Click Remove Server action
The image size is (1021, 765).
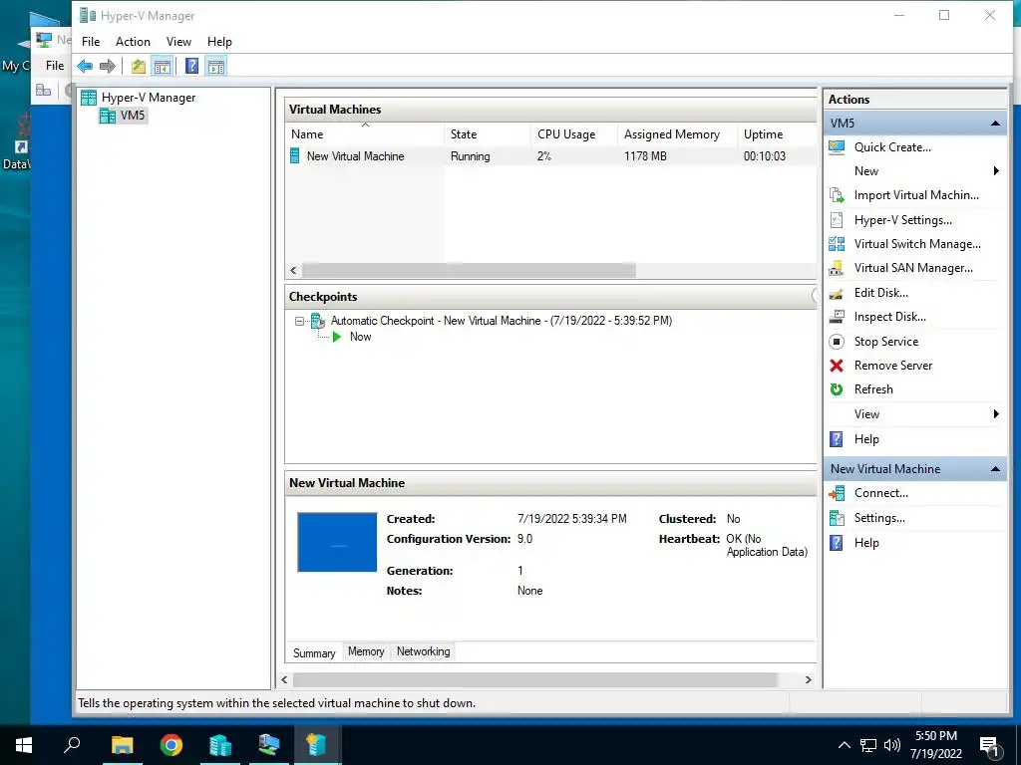coord(892,366)
